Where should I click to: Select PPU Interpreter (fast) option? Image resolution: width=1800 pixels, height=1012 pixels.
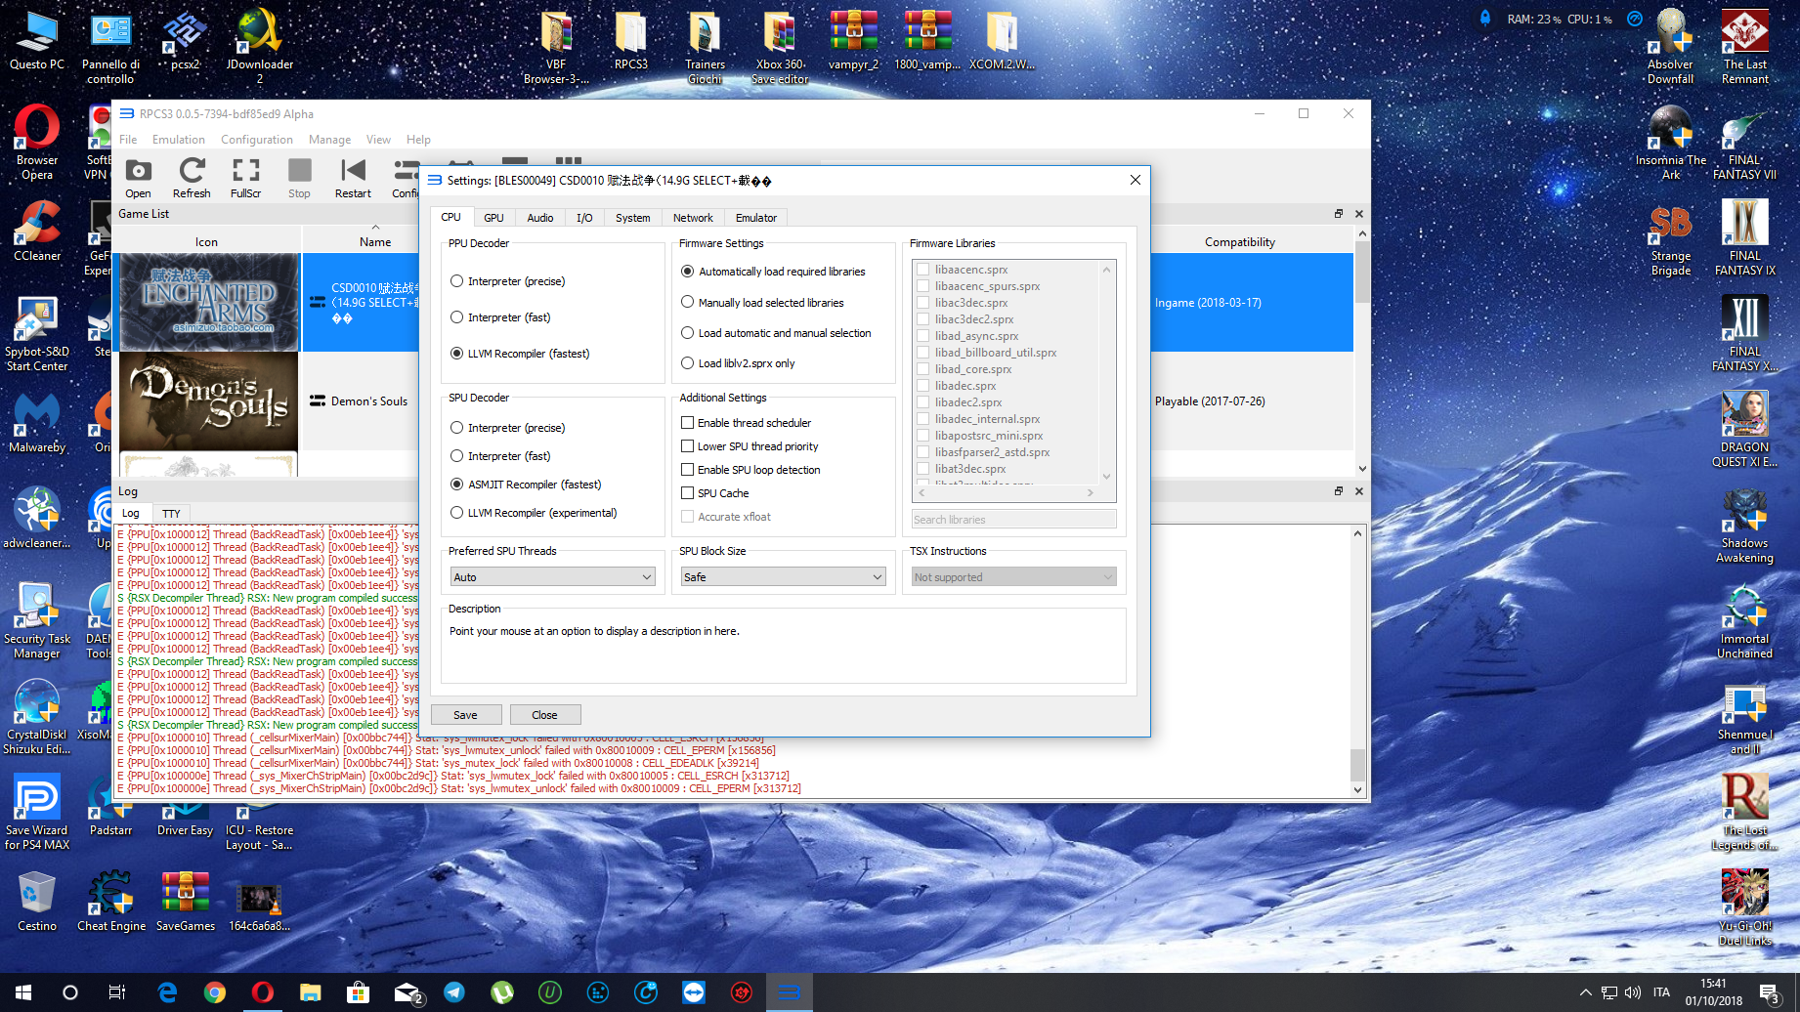[500, 317]
